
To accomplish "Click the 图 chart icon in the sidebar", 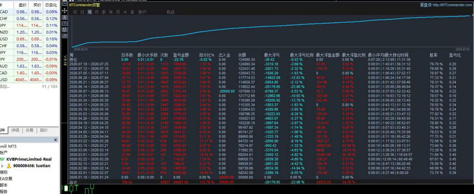I will (64, 17).
